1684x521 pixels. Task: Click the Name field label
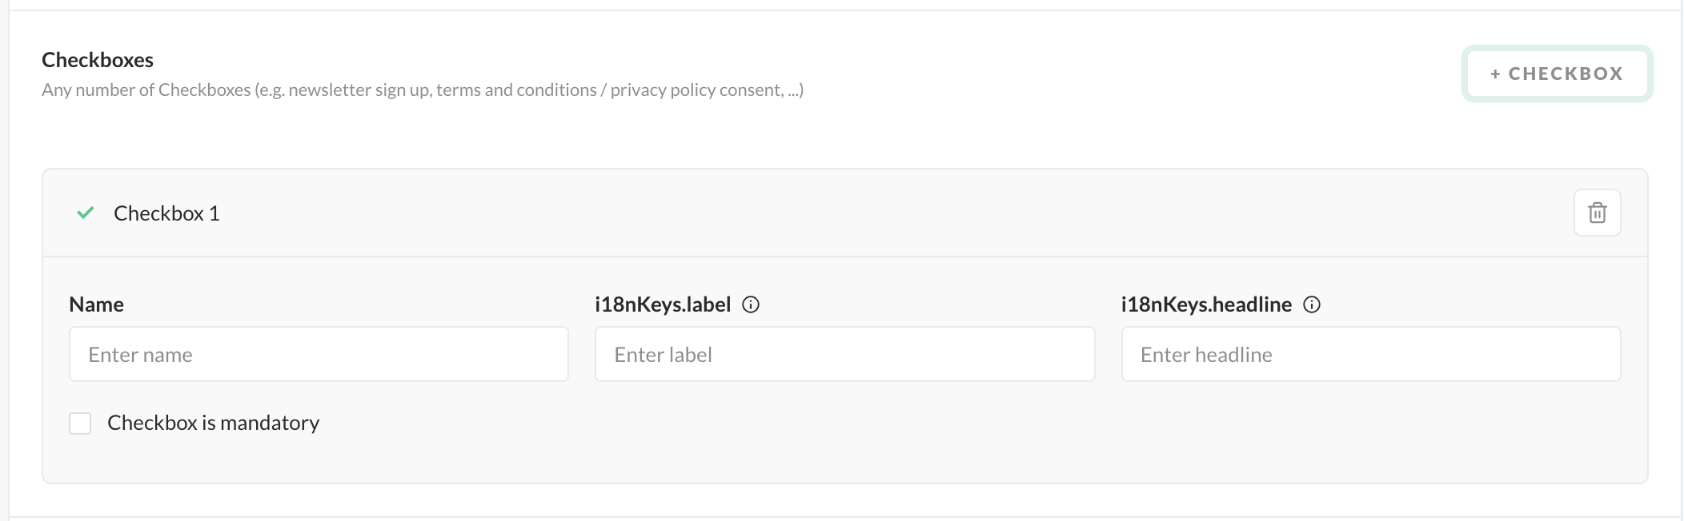coord(96,304)
